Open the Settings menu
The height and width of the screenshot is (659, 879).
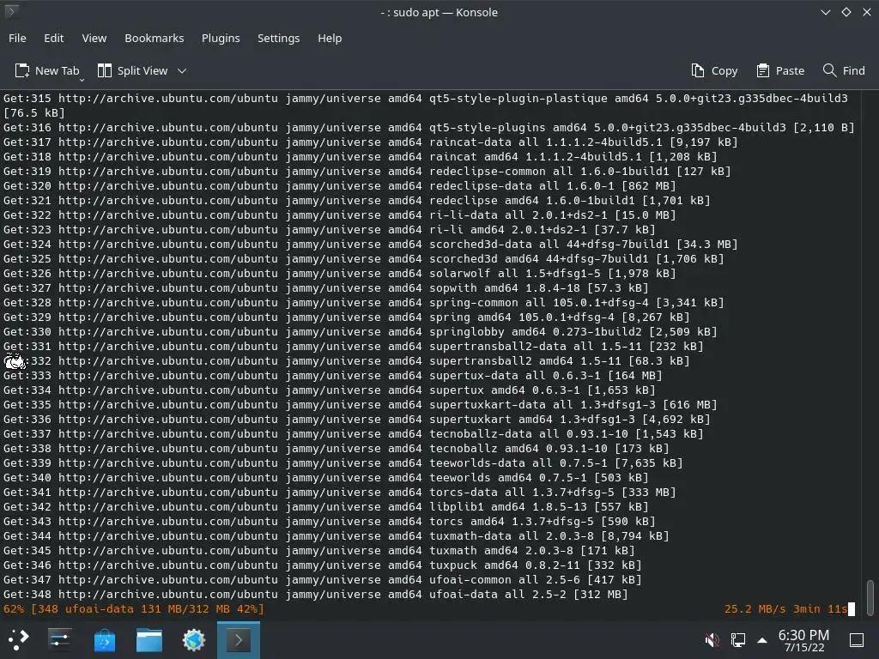click(x=279, y=38)
